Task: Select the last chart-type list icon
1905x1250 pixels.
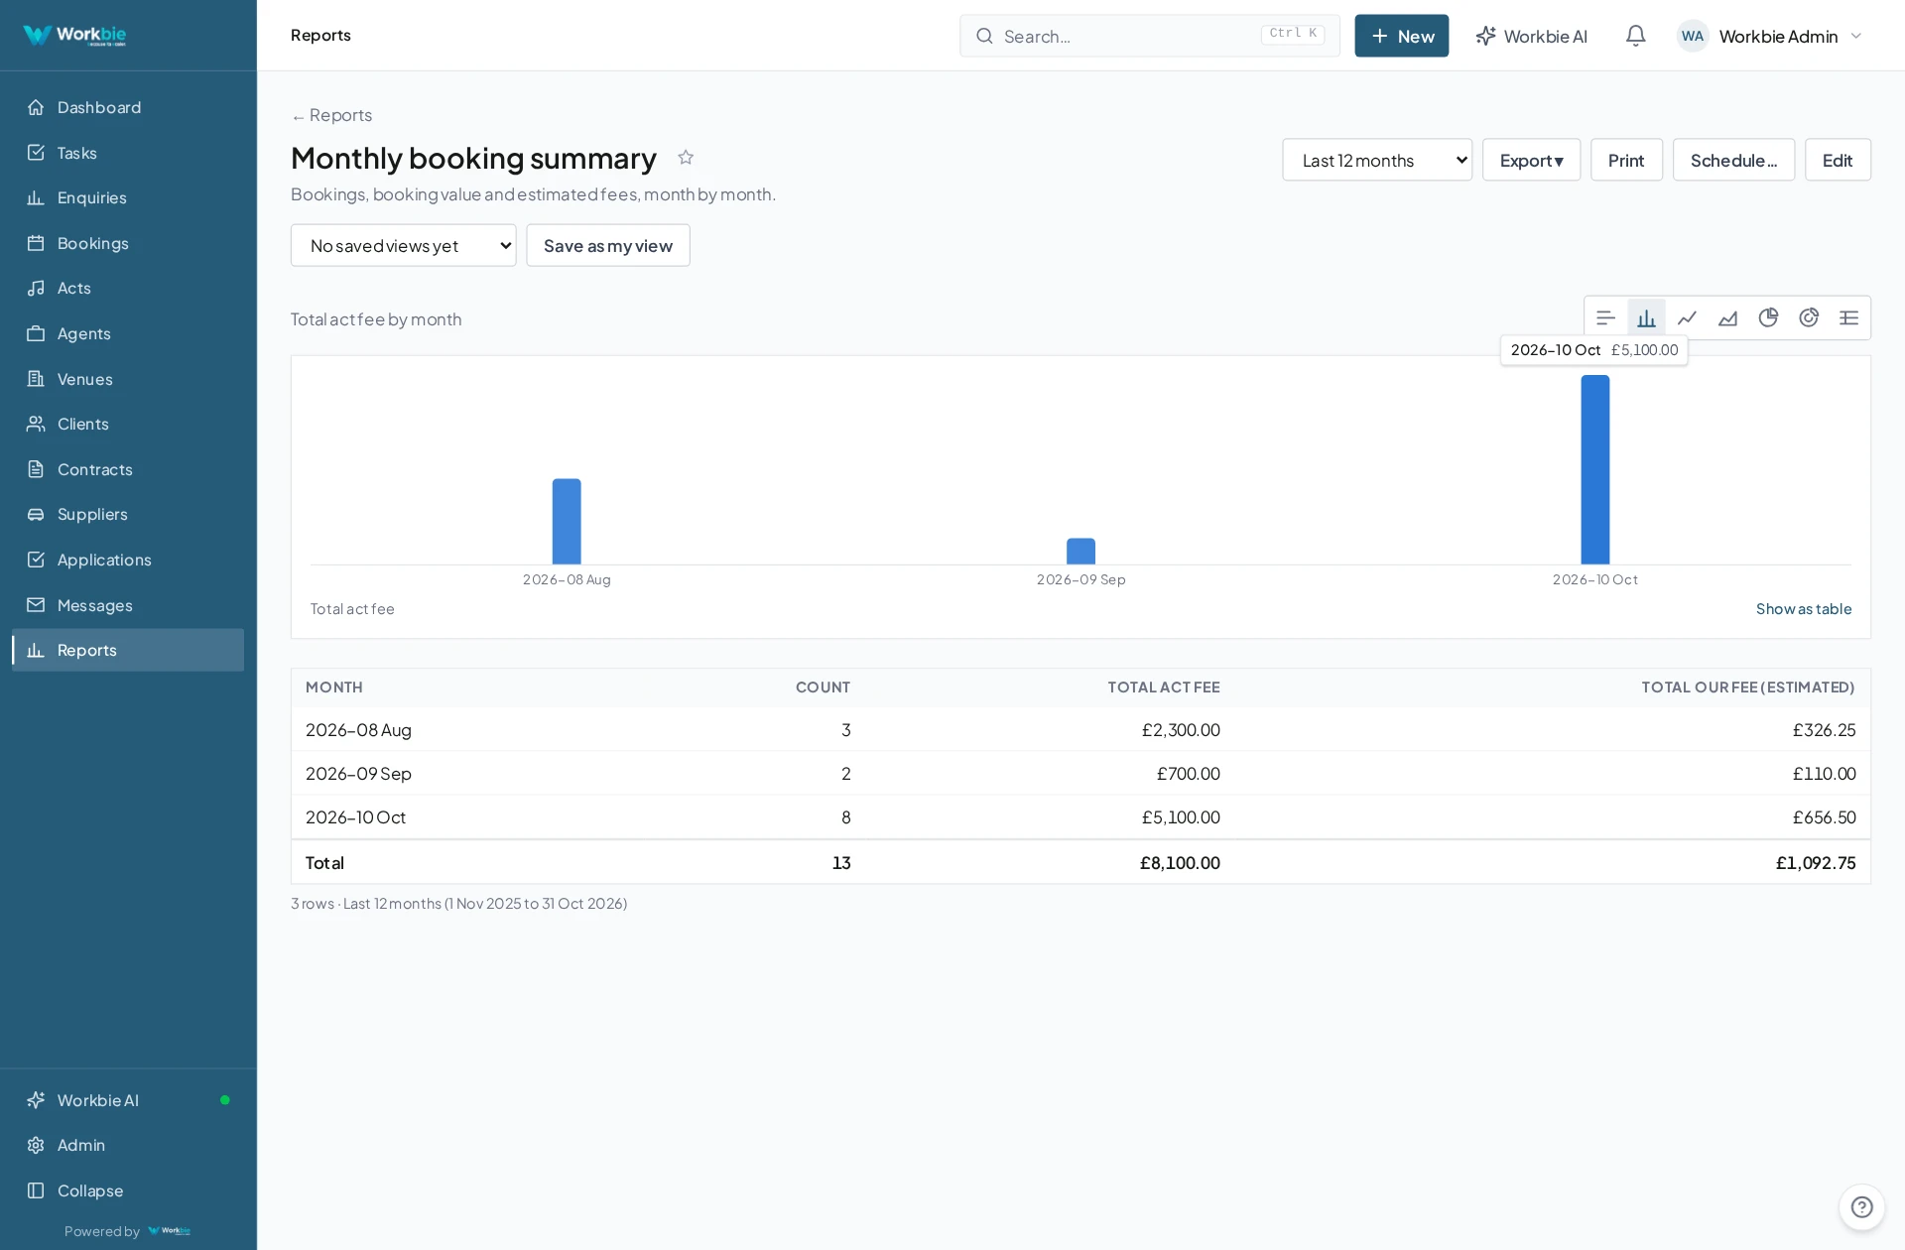Action: pyautogui.click(x=1848, y=318)
